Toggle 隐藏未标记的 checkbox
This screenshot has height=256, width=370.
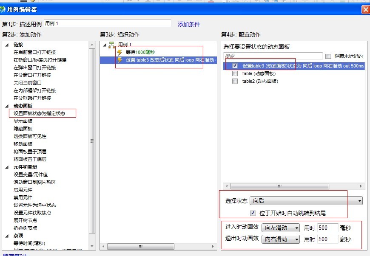(x=328, y=56)
